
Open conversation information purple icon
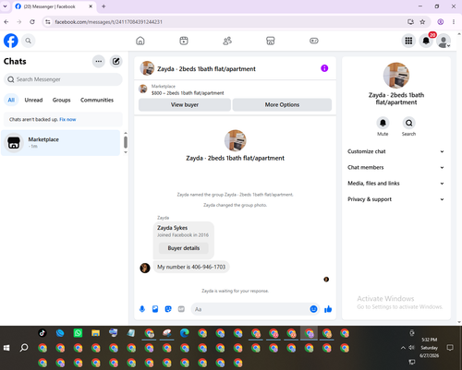324,68
